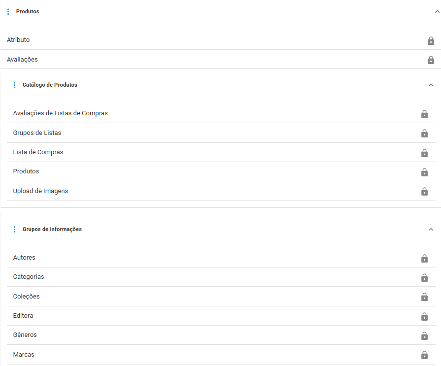Toggle lock on Upload de Imagens row

[424, 192]
